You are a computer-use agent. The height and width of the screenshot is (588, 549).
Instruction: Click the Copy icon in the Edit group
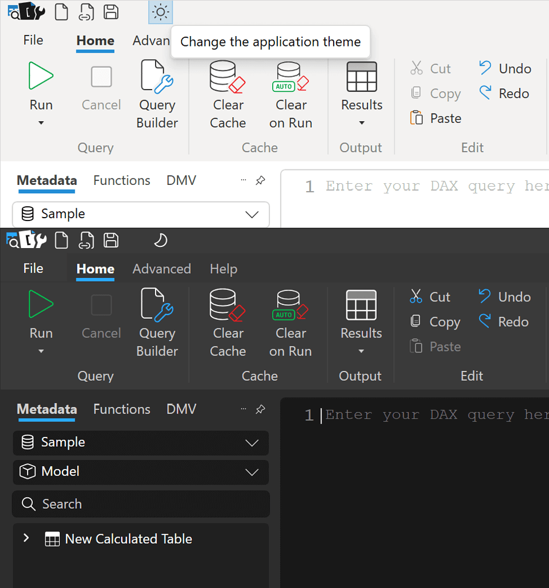416,92
